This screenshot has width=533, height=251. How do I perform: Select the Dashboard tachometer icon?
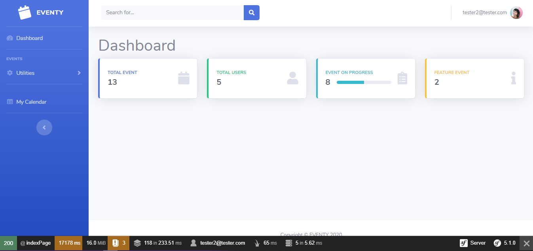(x=9, y=38)
